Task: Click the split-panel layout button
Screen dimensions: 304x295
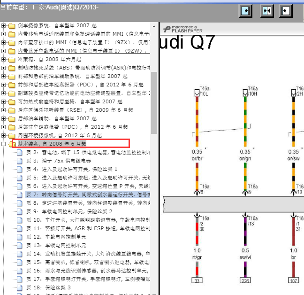Action: click(267, 11)
